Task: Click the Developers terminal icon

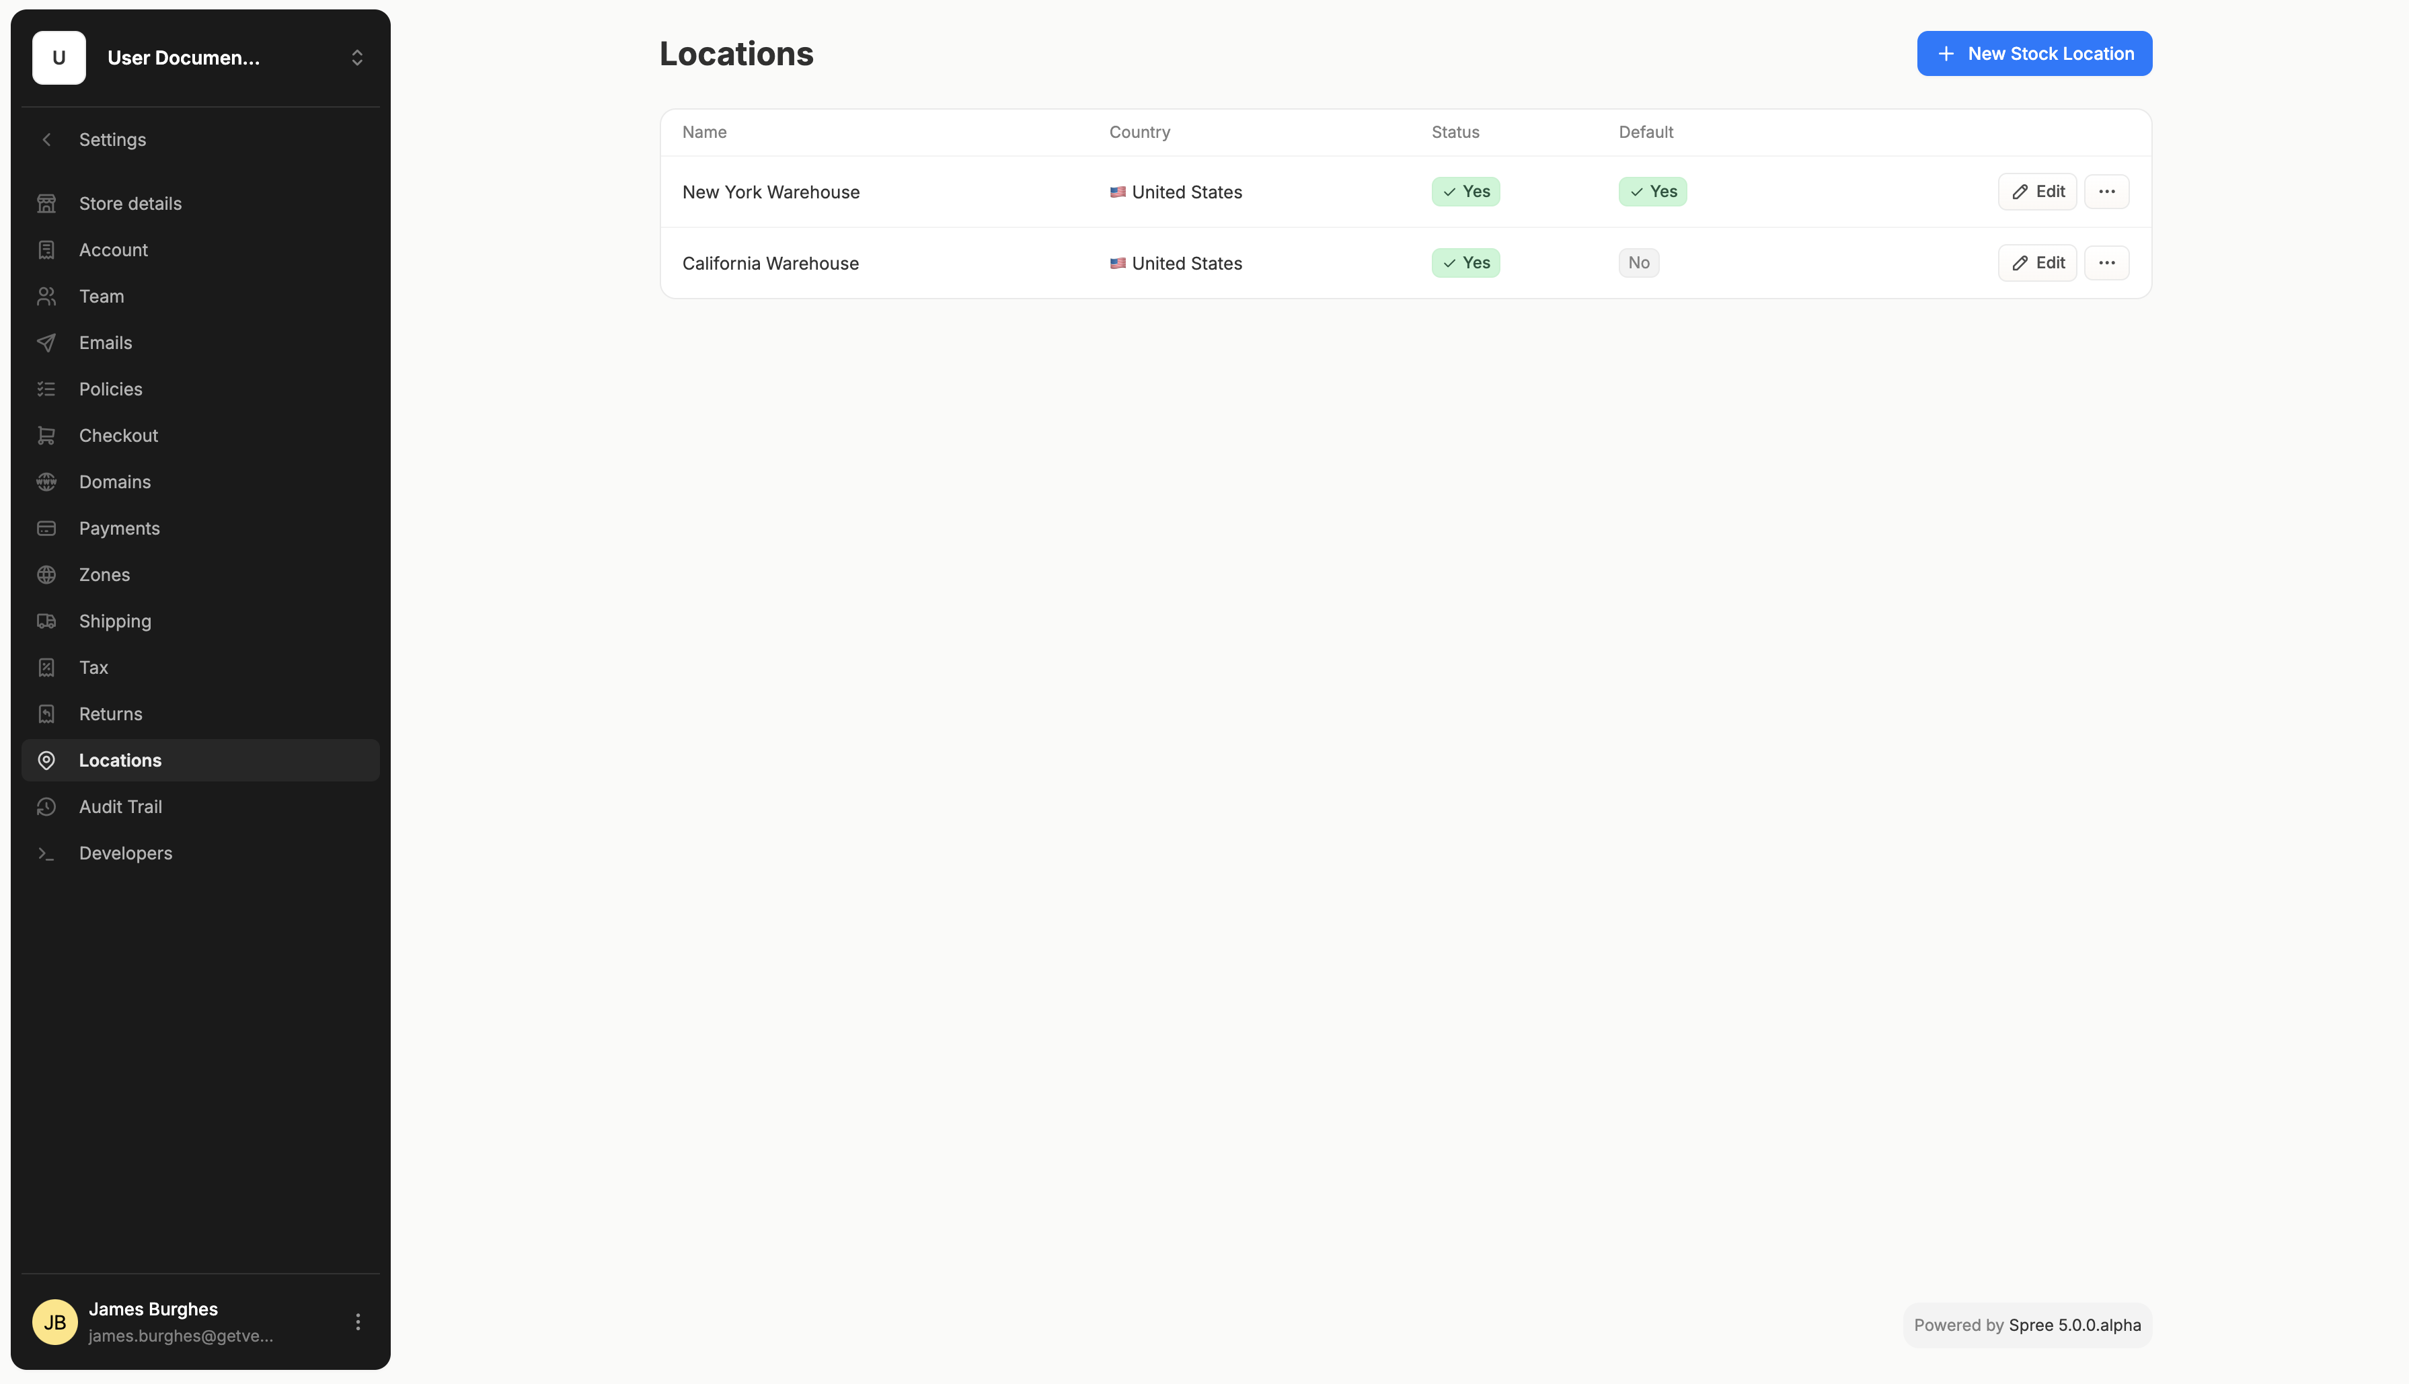Action: tap(46, 853)
